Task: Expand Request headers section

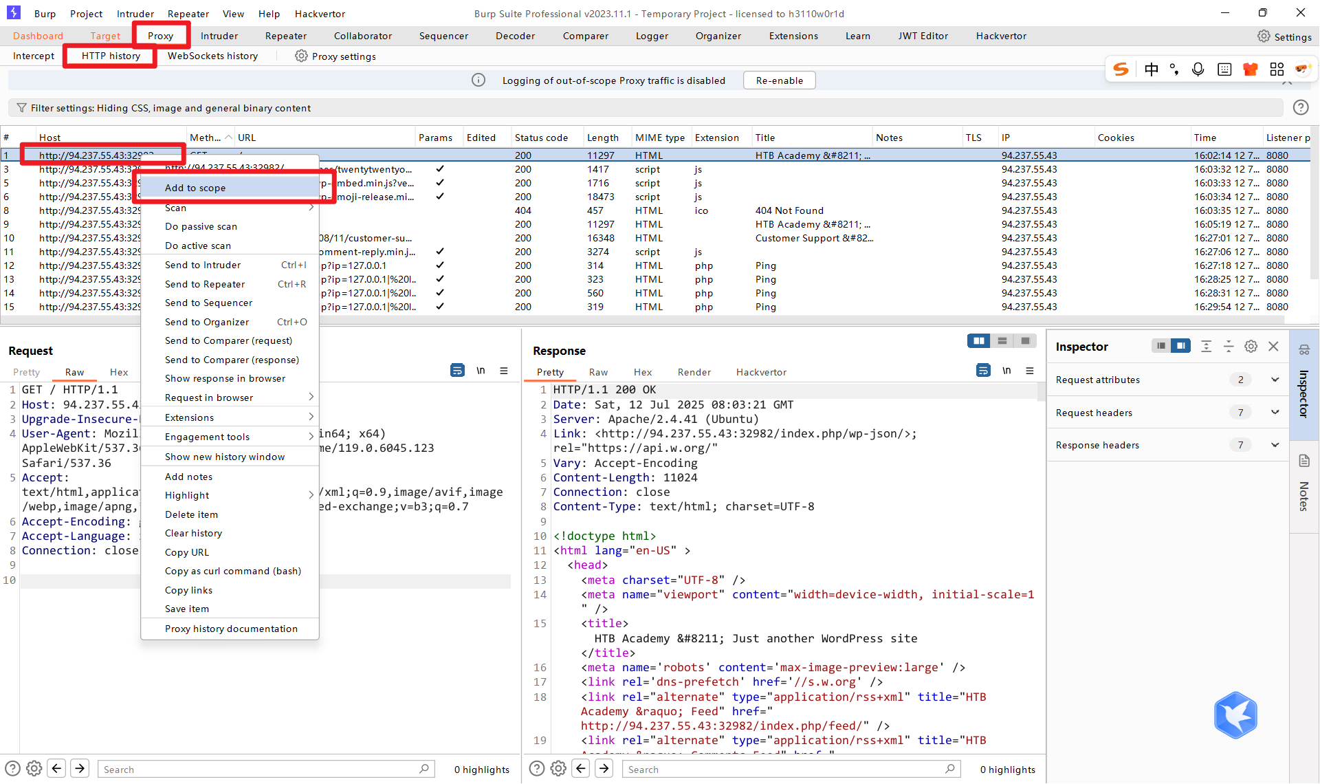Action: (x=1275, y=413)
